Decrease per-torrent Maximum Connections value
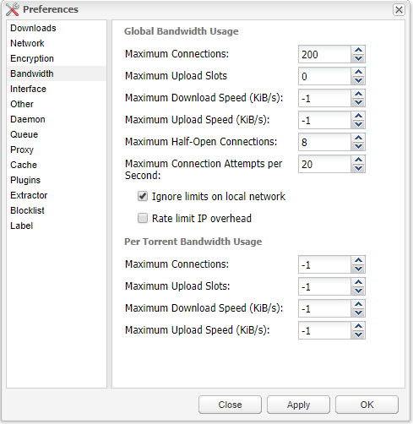 358,269
